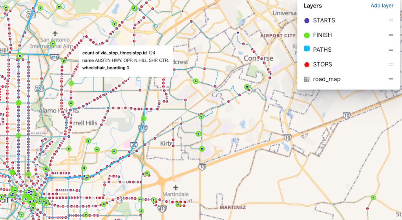Select the FINISH layer name

tap(322, 35)
